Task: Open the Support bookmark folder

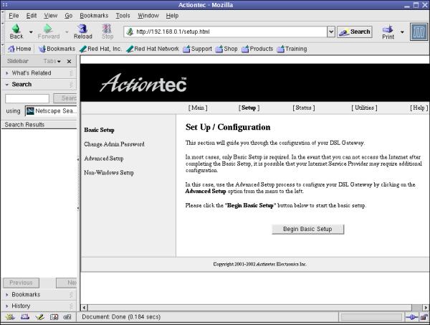Action: click(x=198, y=49)
